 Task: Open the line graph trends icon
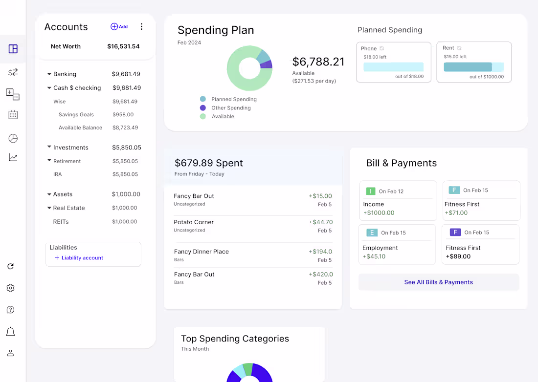[x=13, y=157]
